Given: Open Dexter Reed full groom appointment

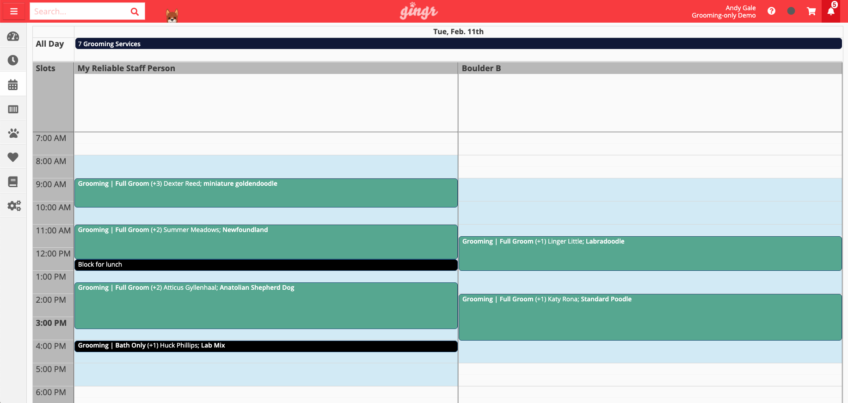Looking at the screenshot, I should coord(266,193).
